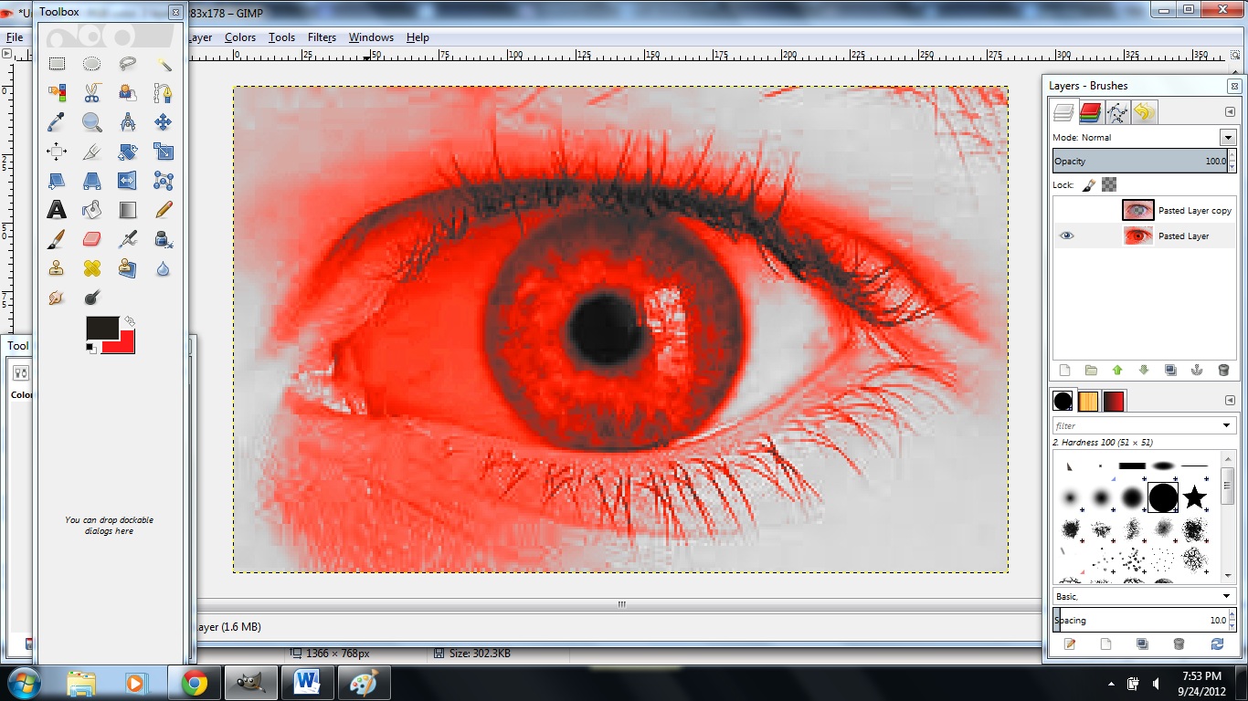Activate the Scissors Select tool
Image resolution: width=1248 pixels, height=701 pixels.
pos(92,93)
